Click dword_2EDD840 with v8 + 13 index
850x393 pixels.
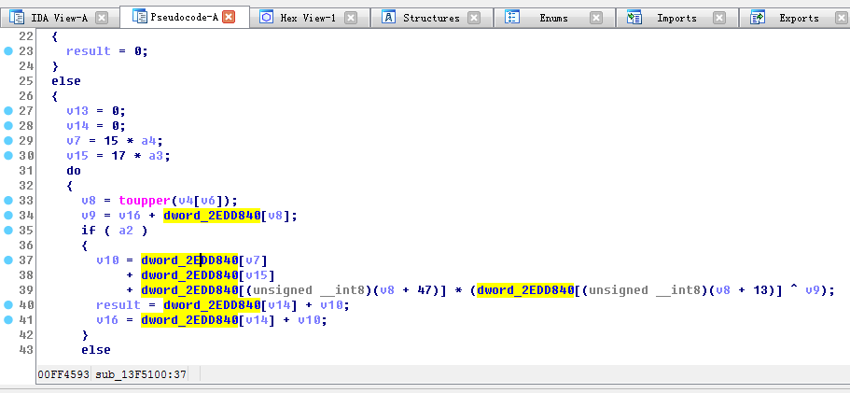525,290
